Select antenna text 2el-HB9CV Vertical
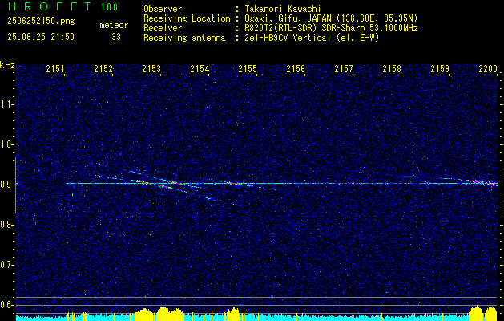The width and height of the screenshot is (504, 321). click(288, 38)
